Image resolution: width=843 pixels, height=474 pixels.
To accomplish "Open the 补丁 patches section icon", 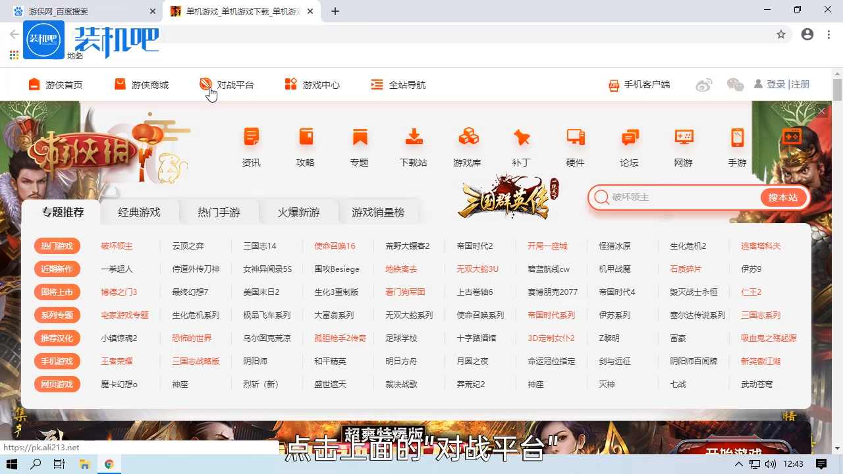I will coord(521,145).
